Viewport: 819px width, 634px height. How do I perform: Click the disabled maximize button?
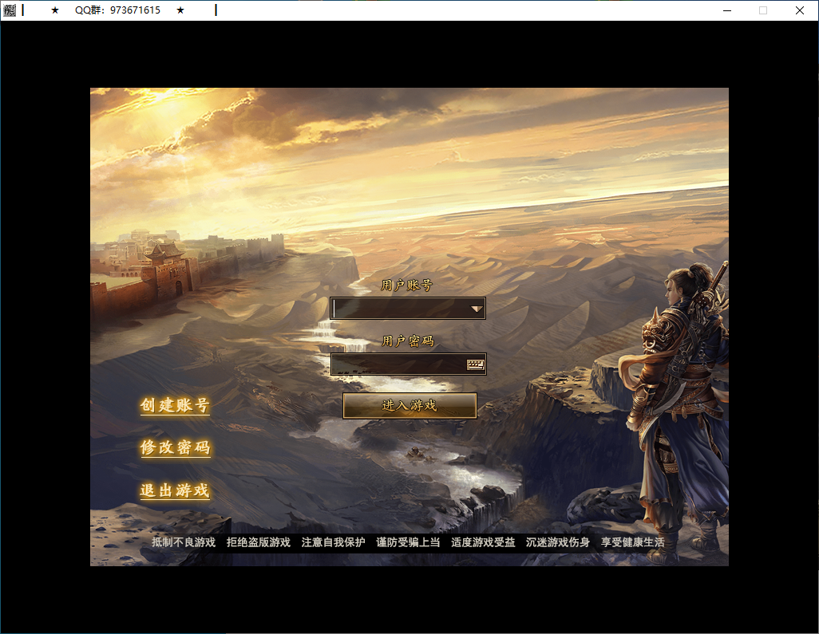point(763,10)
